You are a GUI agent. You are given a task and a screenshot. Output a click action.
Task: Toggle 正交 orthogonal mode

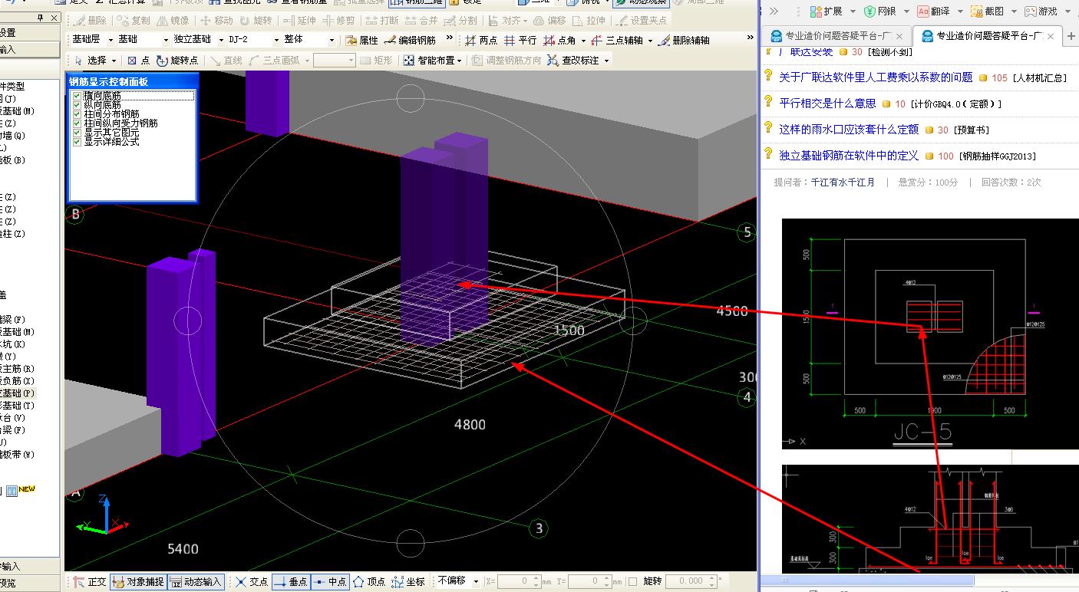(89, 581)
